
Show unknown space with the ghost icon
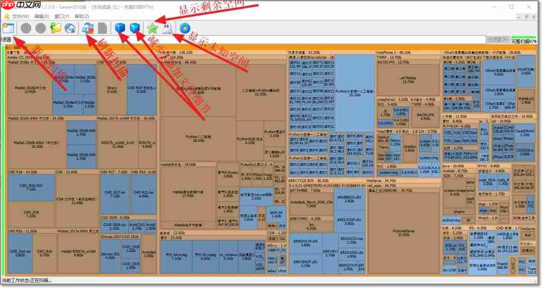tap(167, 28)
